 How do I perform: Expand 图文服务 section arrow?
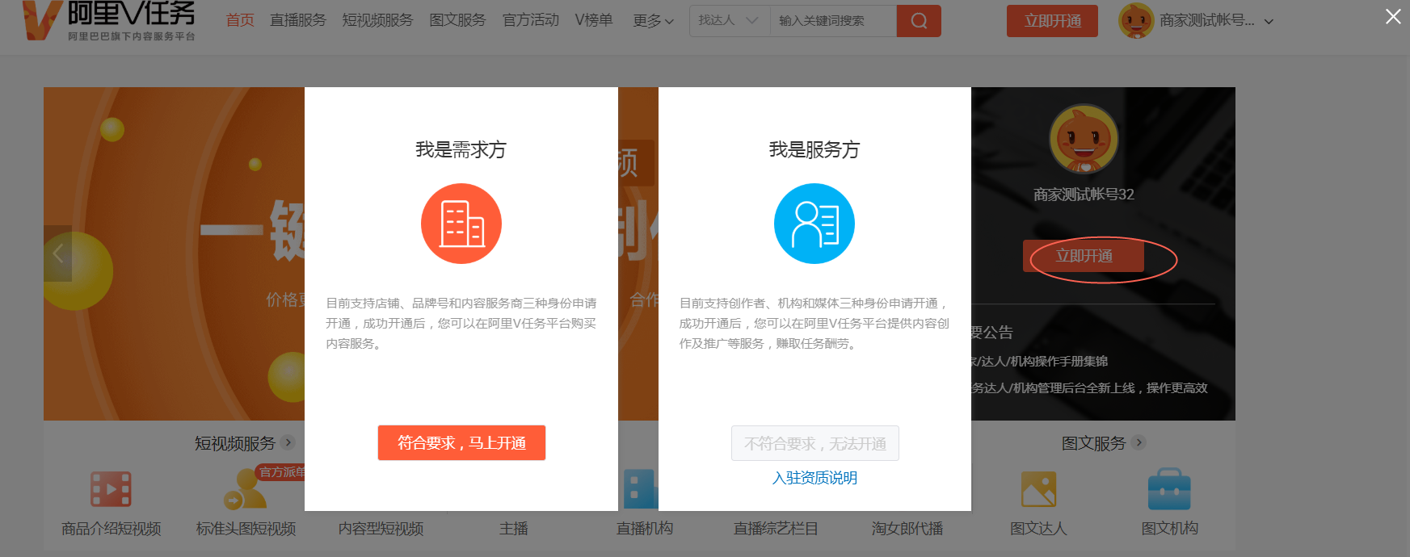point(1139,442)
